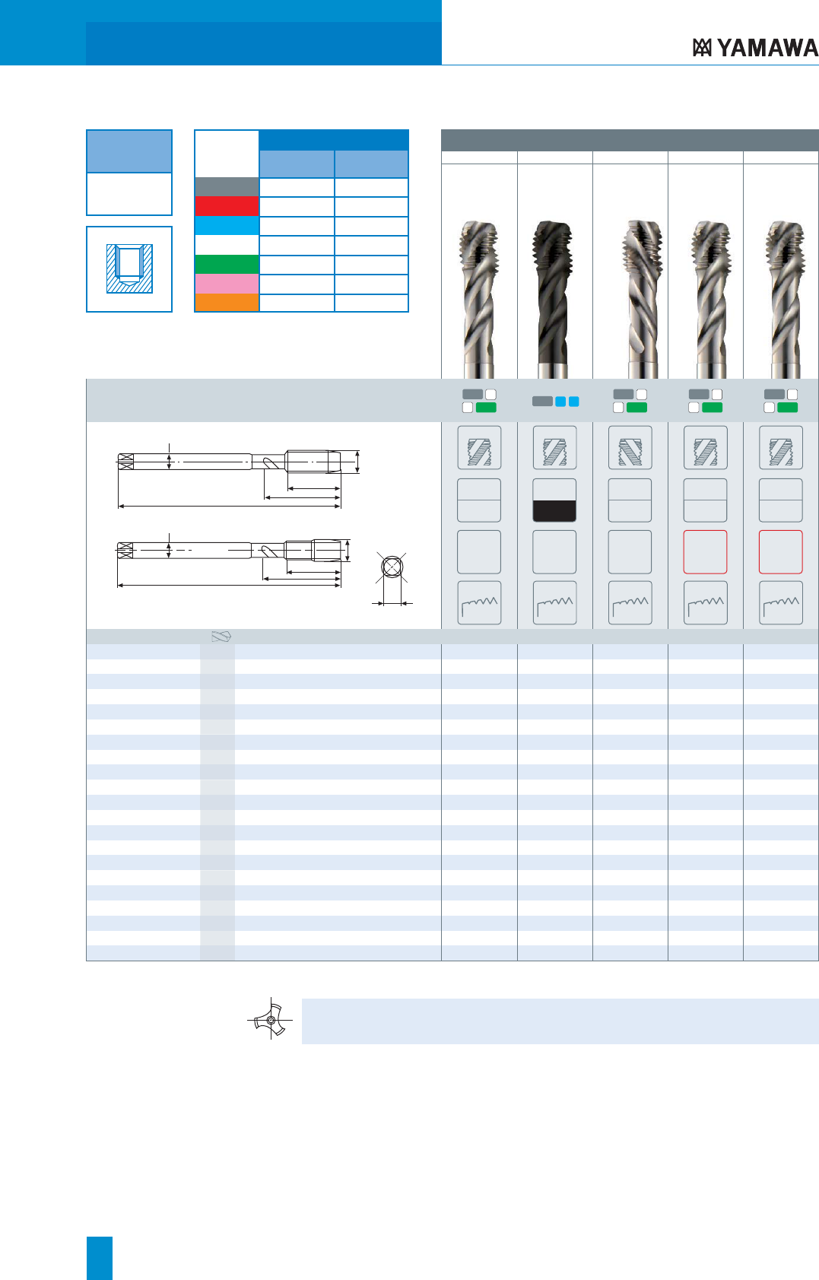Image resolution: width=819 pixels, height=1280 pixels.
Task: Open the black-coated spiral tap photo
Action: coord(554,299)
